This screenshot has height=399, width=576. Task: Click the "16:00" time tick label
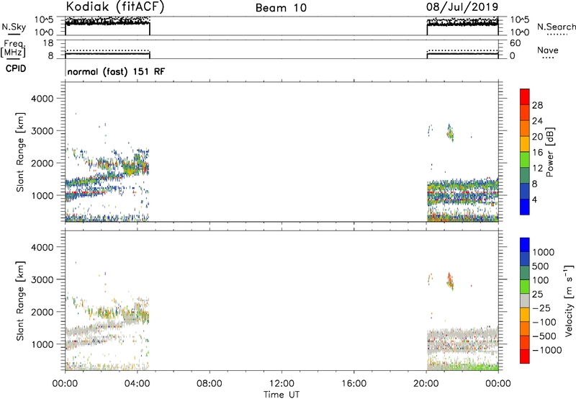click(x=354, y=384)
